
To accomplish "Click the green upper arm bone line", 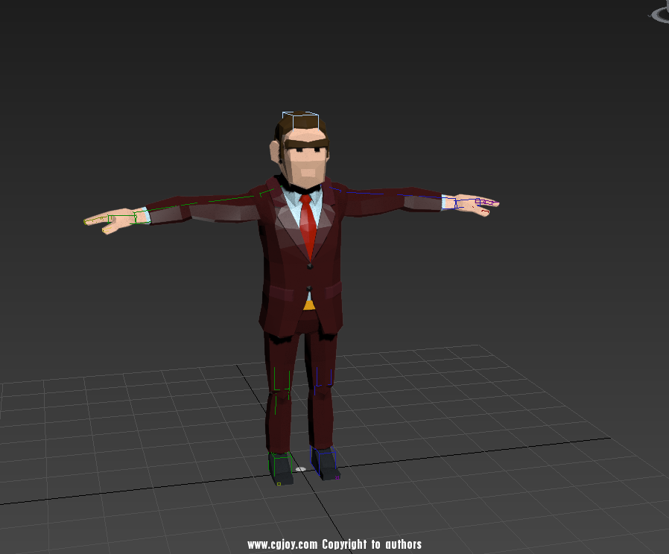I will click(x=216, y=200).
